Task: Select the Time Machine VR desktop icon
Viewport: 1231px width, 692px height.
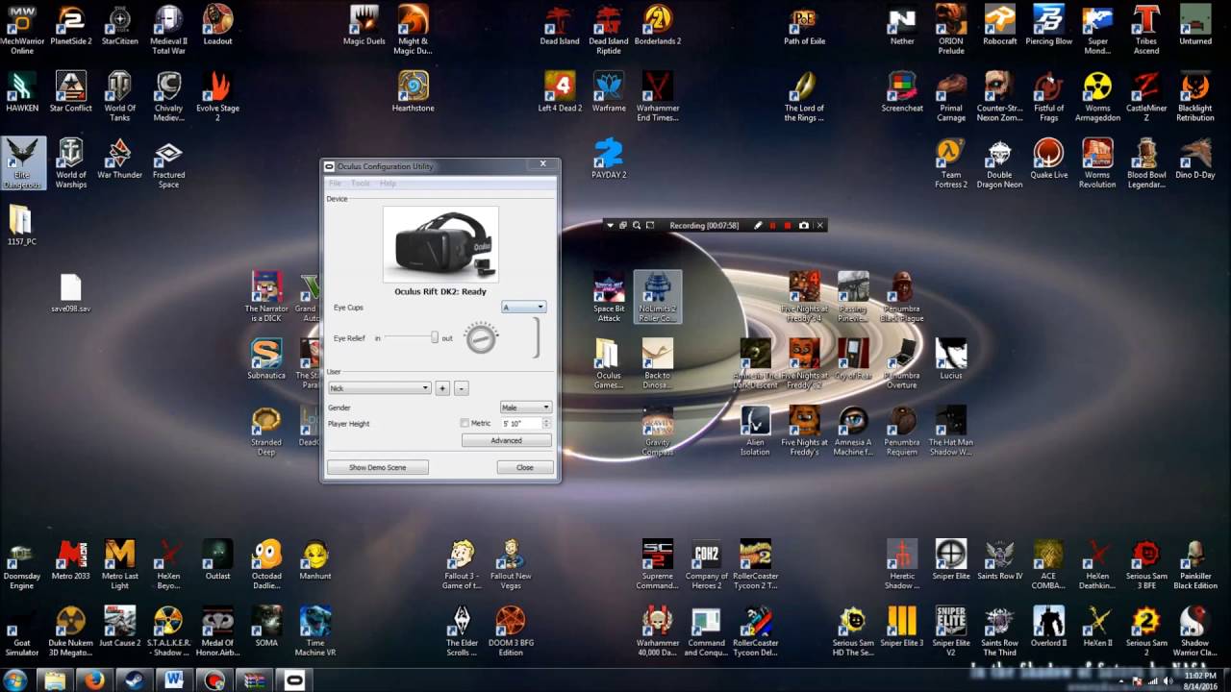Action: (315, 631)
